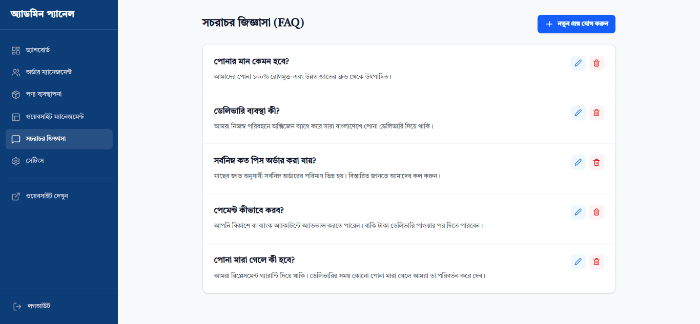Edit the 'পেমেন্ট কীভাবে করব?' FAQ
Image resolution: width=700 pixels, height=324 pixels.
(578, 212)
